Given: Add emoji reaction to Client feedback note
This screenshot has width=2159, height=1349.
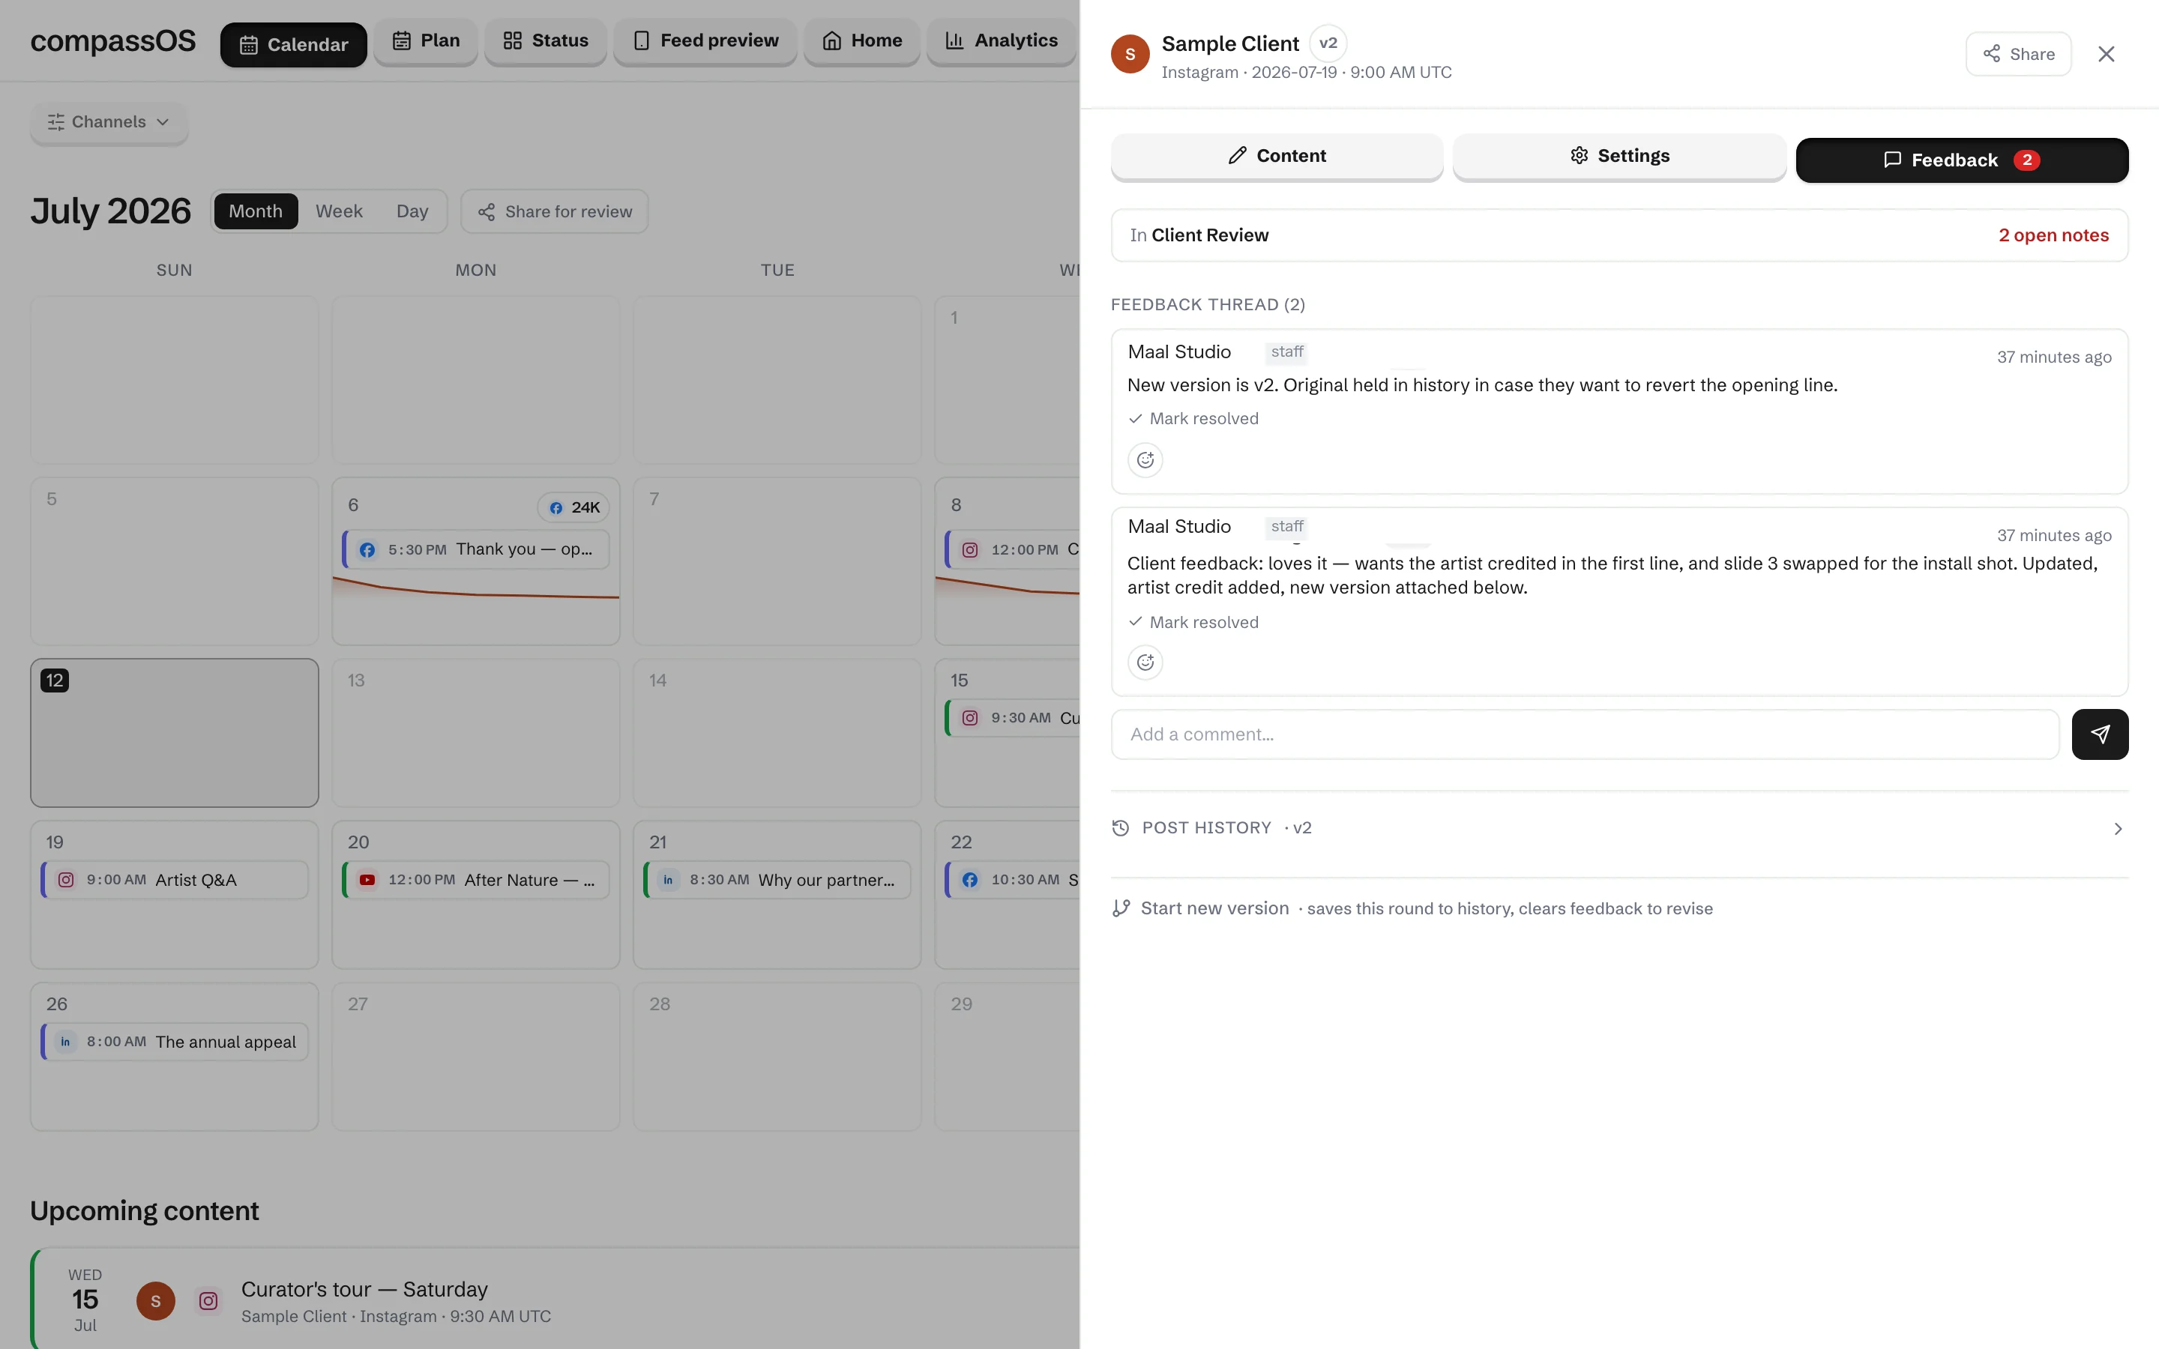Looking at the screenshot, I should click(1145, 663).
